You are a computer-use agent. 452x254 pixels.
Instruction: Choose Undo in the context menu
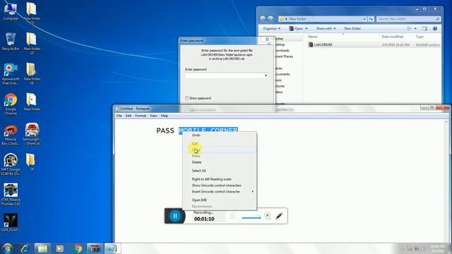(x=220, y=135)
